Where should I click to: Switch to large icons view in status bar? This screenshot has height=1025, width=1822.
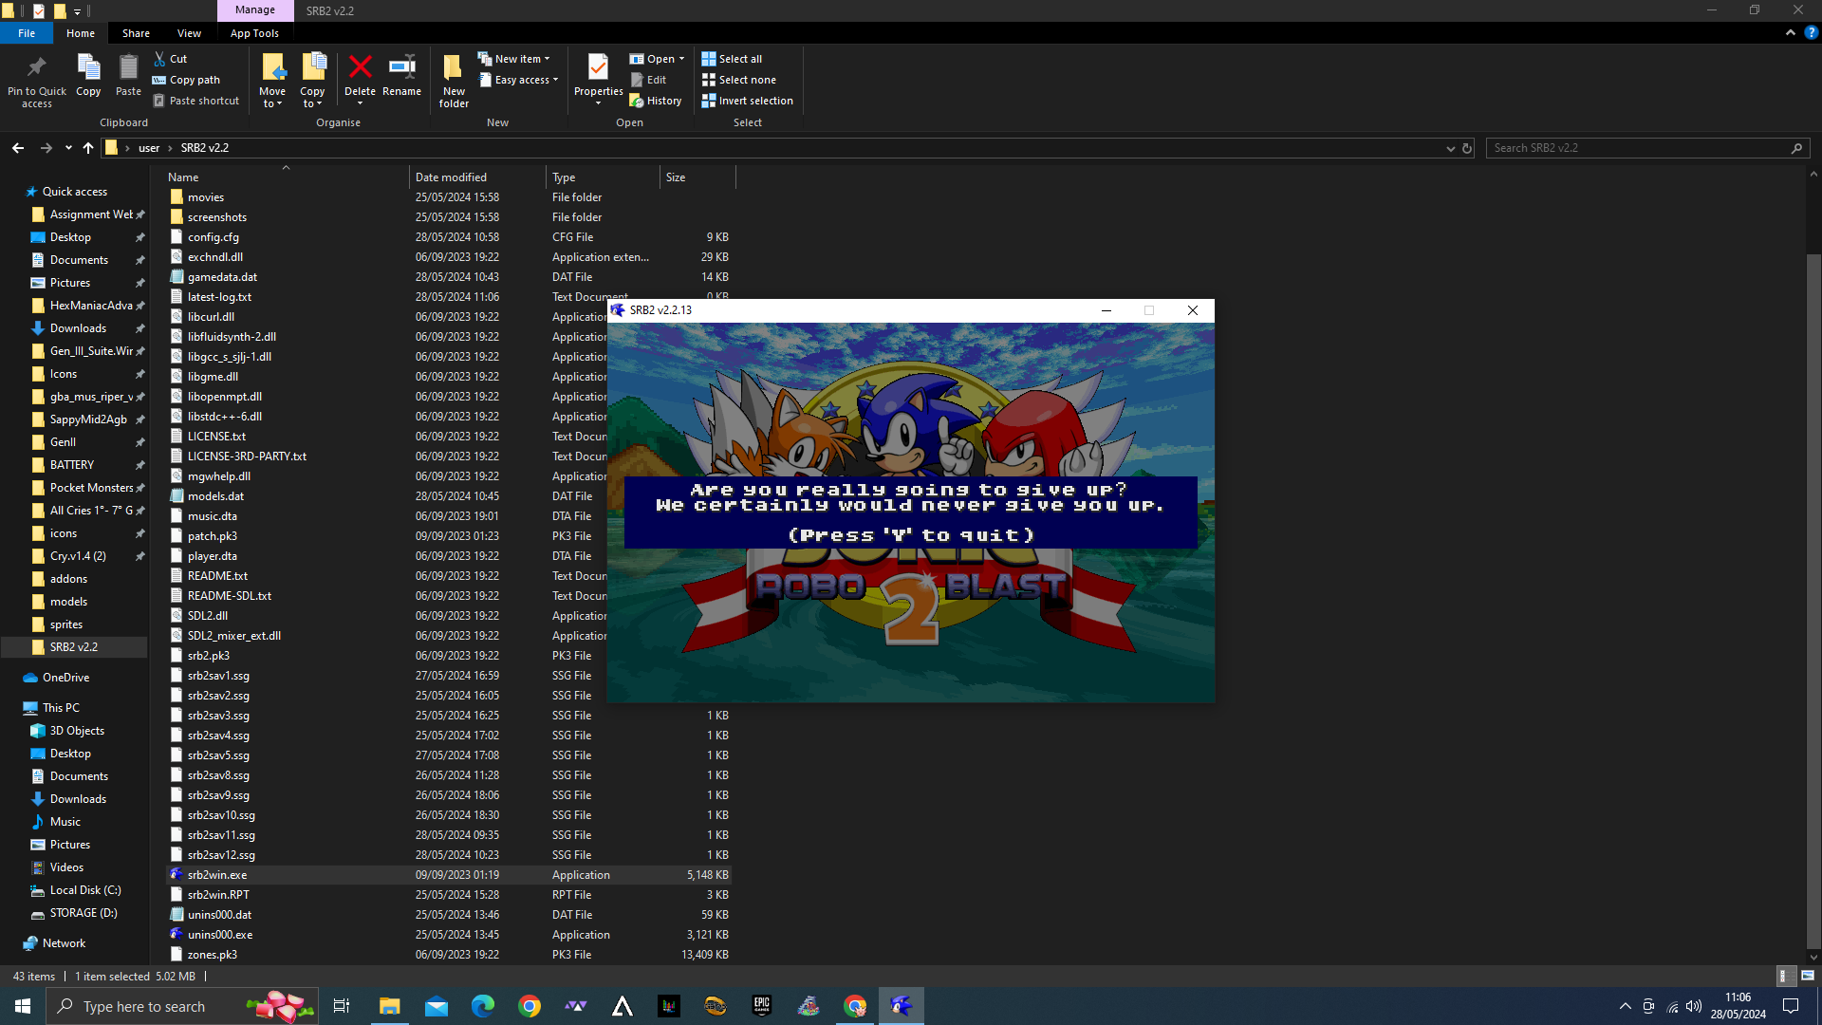(x=1807, y=976)
